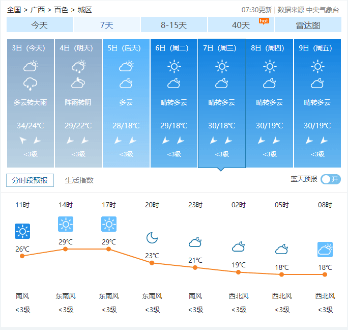Click the 21℃ point on the temperature chart
The image size is (348, 330).
tap(195, 268)
